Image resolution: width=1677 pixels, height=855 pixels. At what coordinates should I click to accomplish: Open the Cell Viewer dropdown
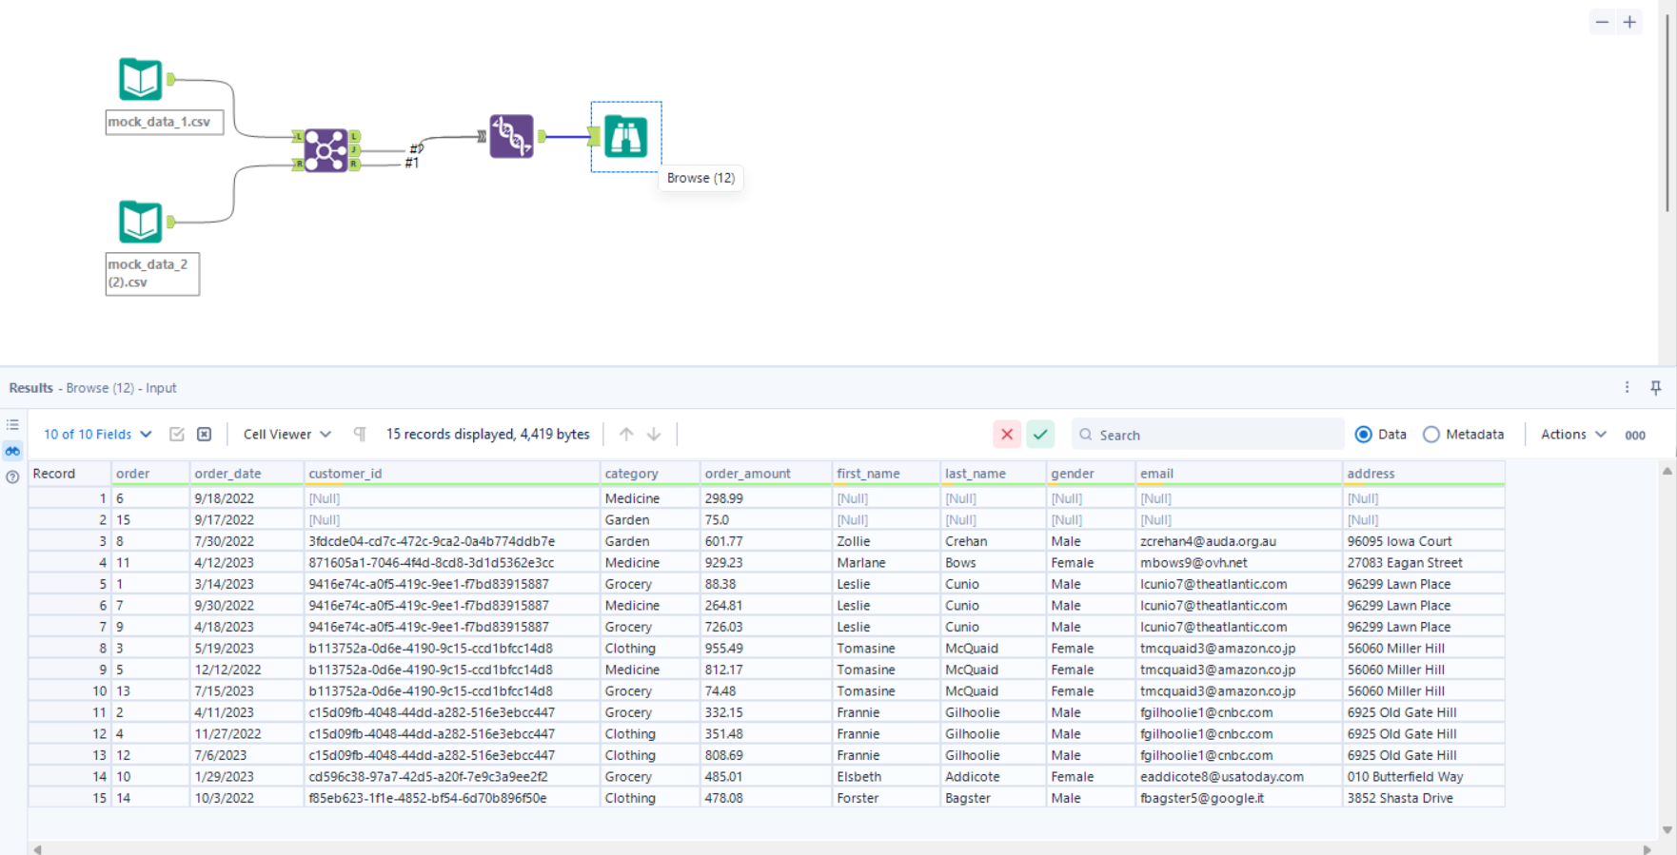[286, 435]
